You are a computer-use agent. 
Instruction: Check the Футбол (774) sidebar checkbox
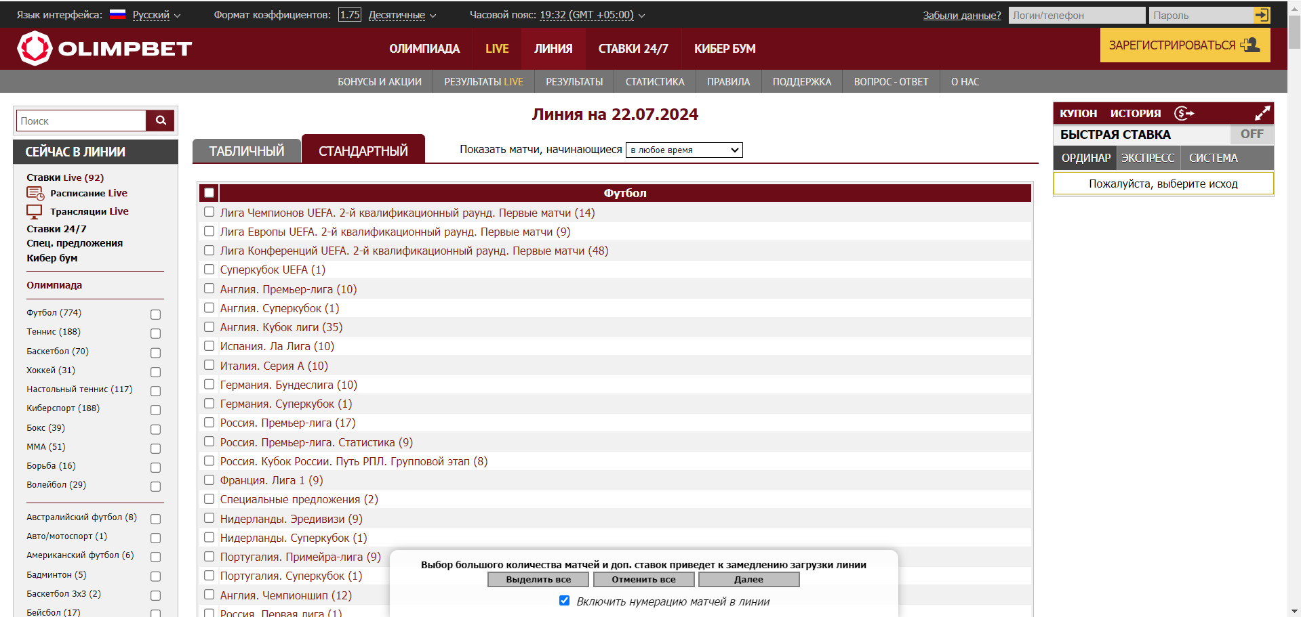[155, 314]
